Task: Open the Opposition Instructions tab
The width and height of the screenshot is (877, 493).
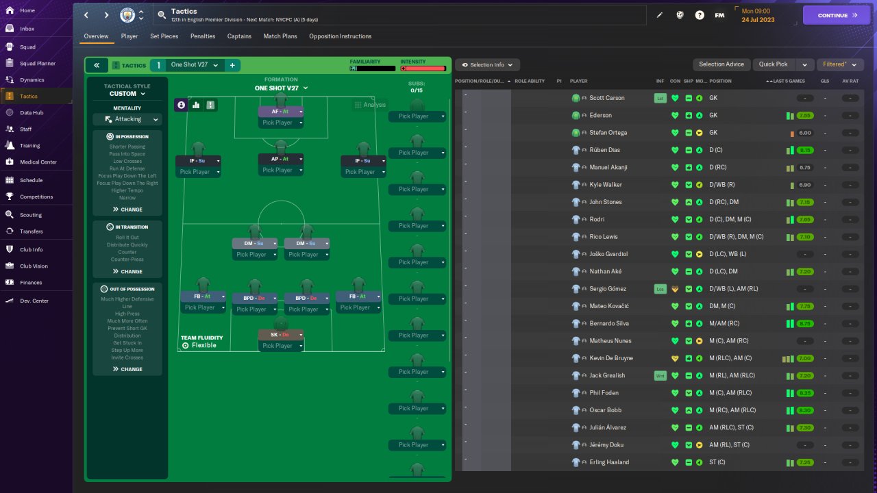Action: (x=341, y=36)
